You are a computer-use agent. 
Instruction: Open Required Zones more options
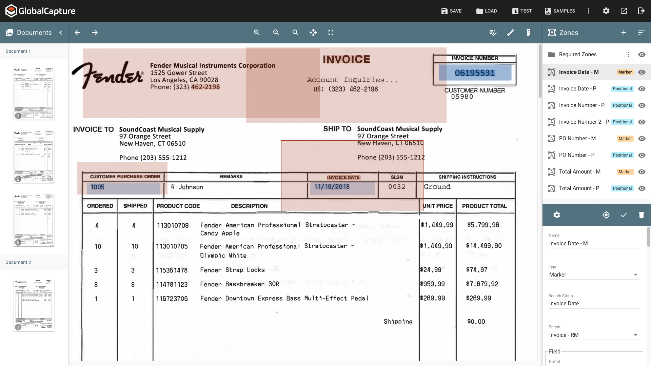pos(629,55)
